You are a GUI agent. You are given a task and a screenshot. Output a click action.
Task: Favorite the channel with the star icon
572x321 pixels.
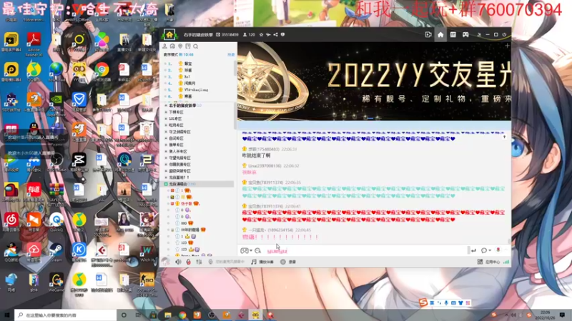[261, 34]
